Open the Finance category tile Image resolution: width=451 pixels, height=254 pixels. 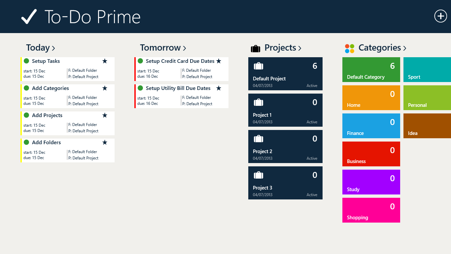coord(371,126)
